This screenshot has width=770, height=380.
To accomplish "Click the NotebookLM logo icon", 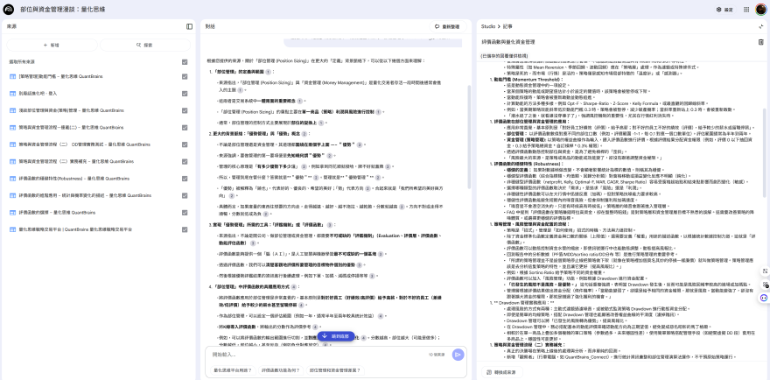I will click(10, 9).
